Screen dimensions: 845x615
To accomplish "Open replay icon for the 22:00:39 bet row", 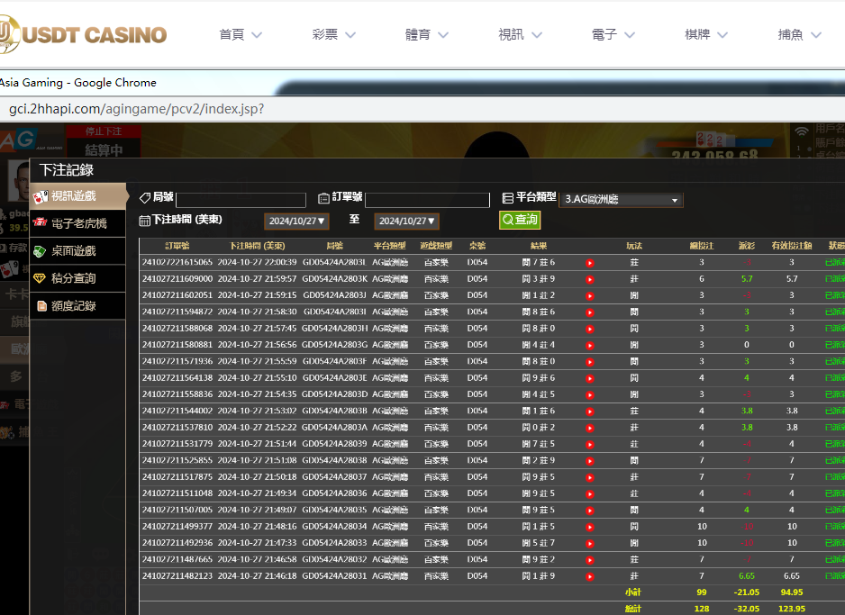I will [589, 263].
